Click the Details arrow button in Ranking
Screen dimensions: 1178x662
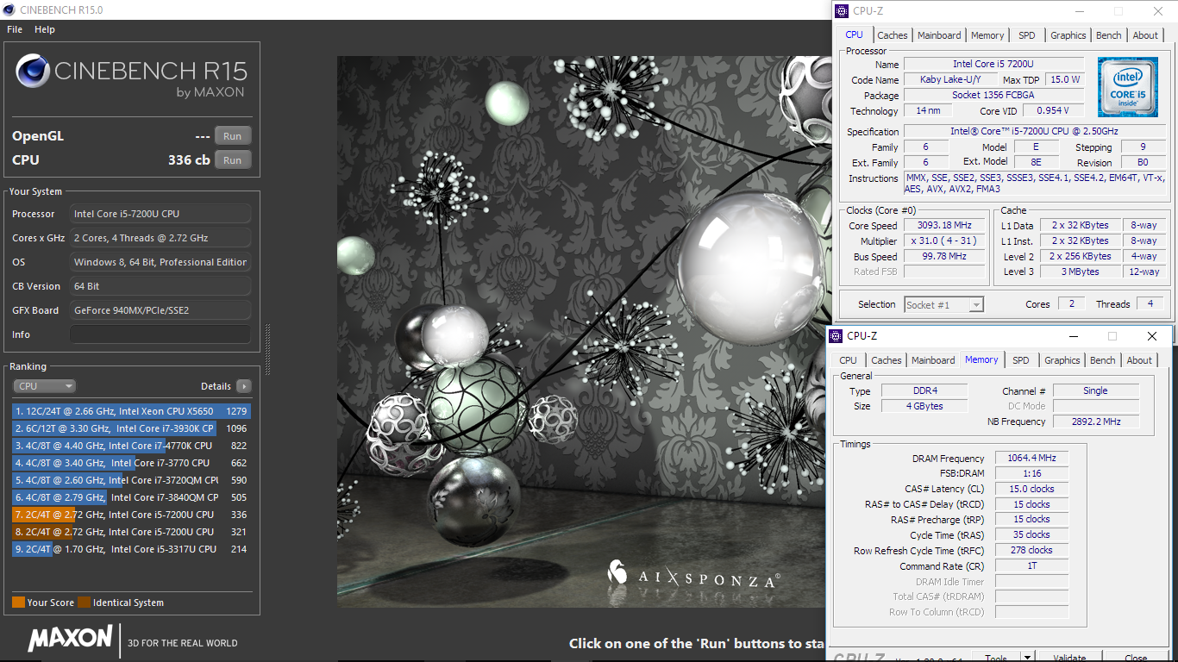coord(244,386)
